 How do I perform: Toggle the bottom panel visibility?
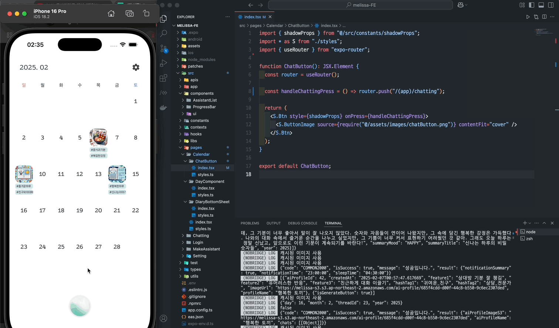pos(541,5)
